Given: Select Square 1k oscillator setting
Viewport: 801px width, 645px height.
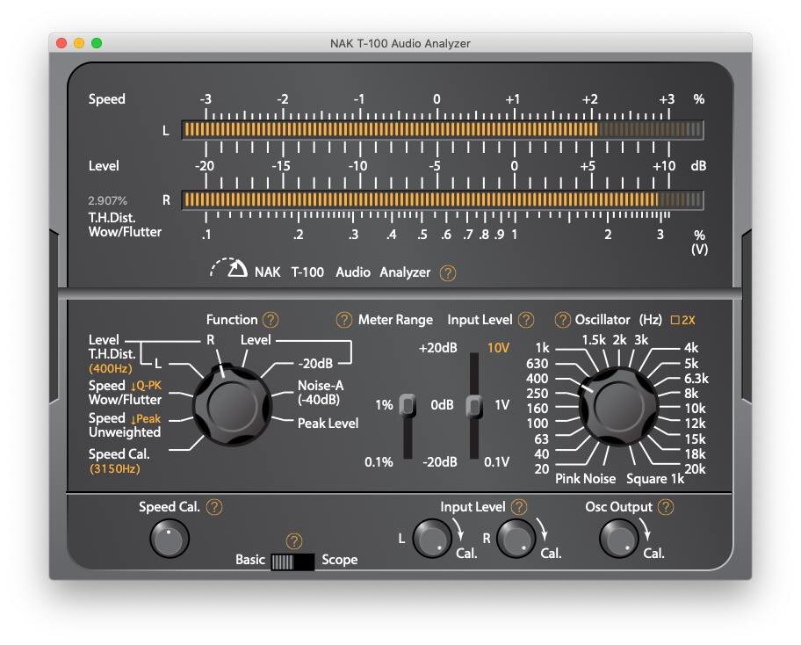Looking at the screenshot, I should [655, 479].
